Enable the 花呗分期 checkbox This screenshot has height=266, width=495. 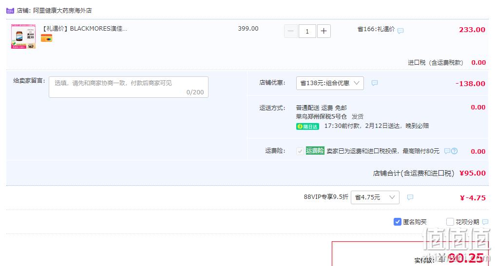[x=450, y=222]
